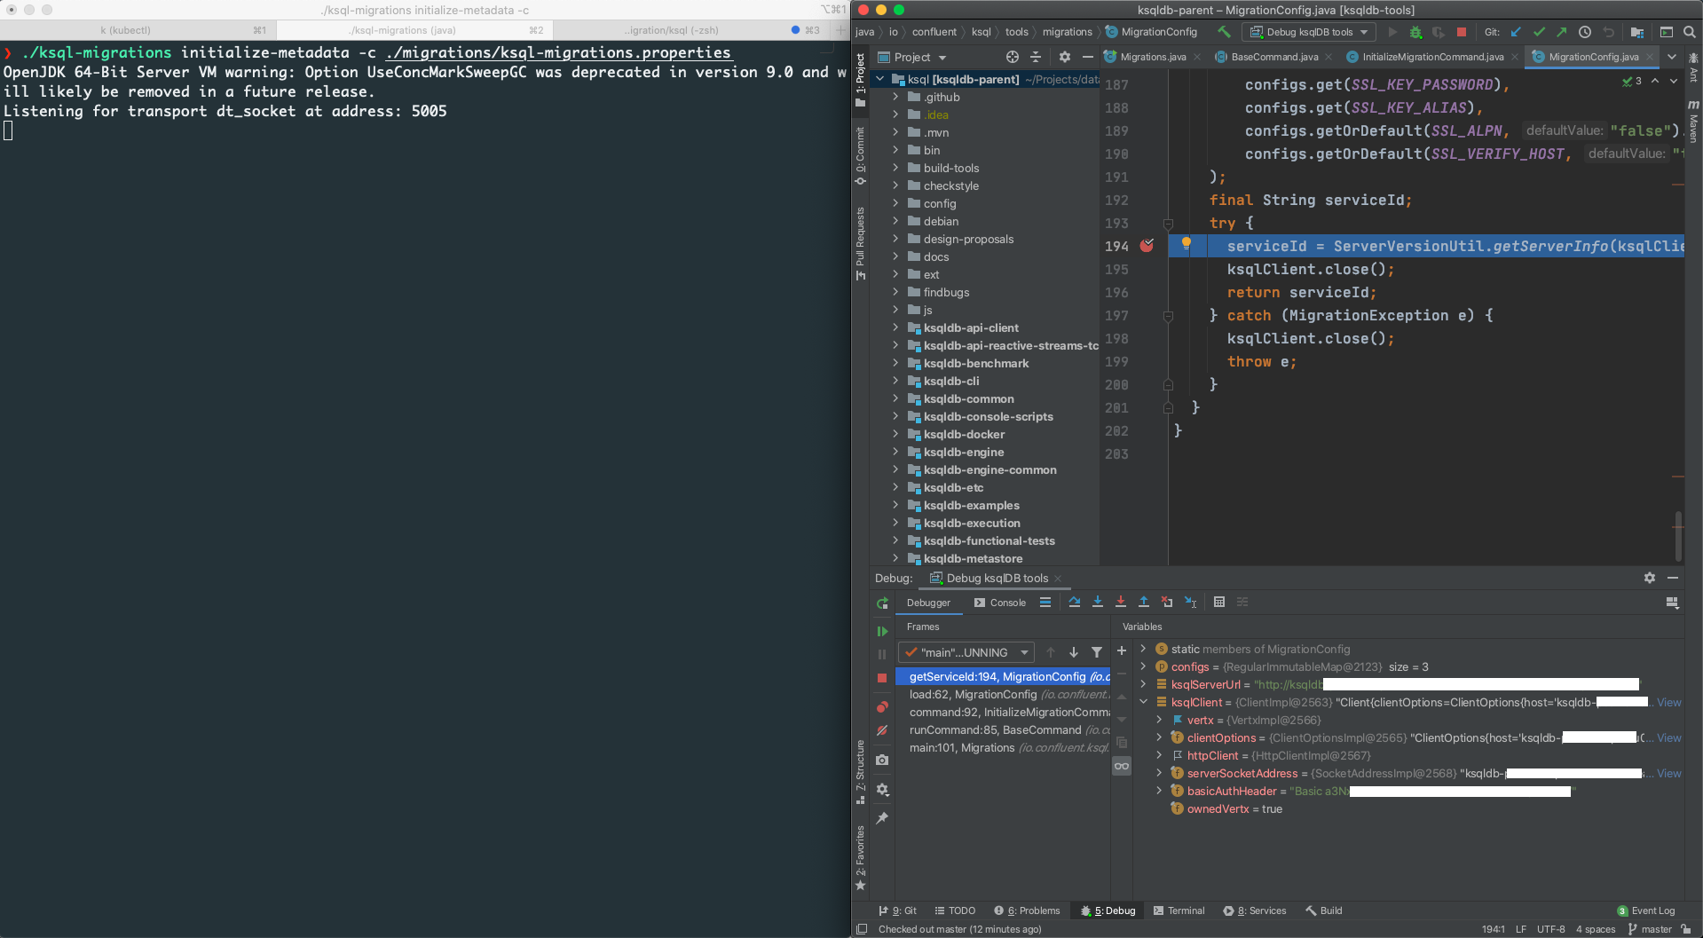Start debugging with the bug icon
The height and width of the screenshot is (938, 1703).
tap(1415, 32)
